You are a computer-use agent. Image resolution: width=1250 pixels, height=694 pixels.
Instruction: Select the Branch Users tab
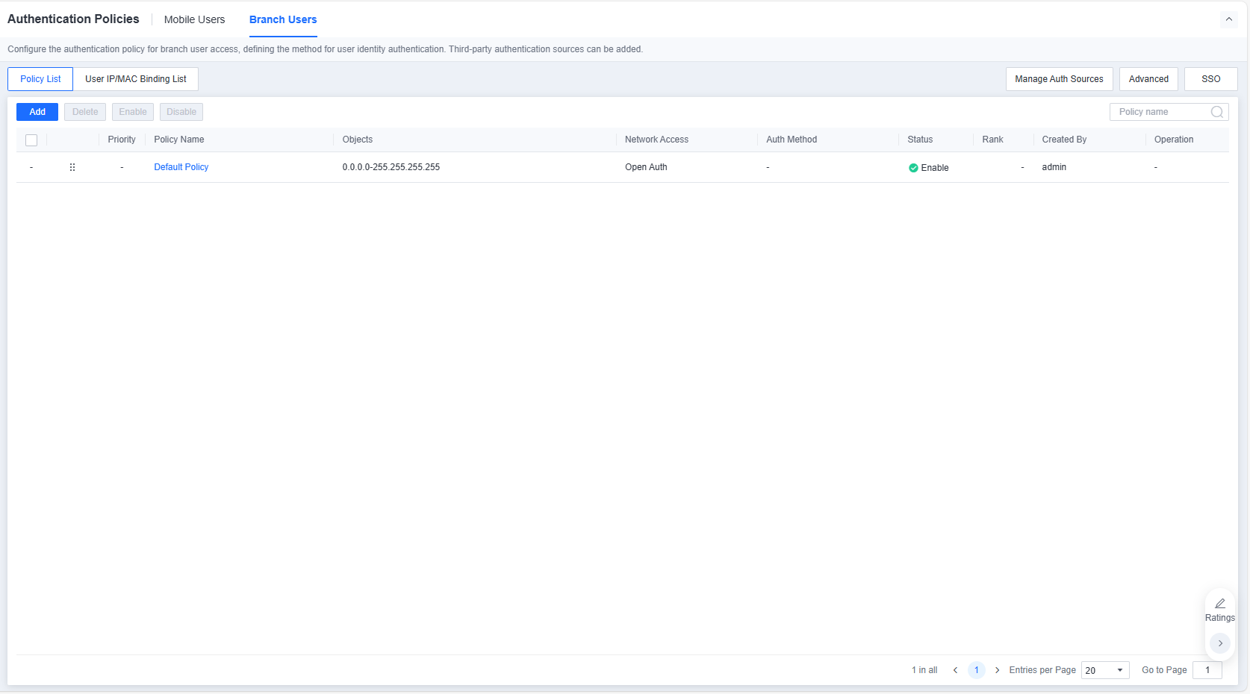[x=283, y=19]
